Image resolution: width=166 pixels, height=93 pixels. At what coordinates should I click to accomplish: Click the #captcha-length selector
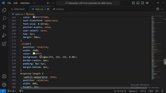pyautogui.click(x=30, y=74)
